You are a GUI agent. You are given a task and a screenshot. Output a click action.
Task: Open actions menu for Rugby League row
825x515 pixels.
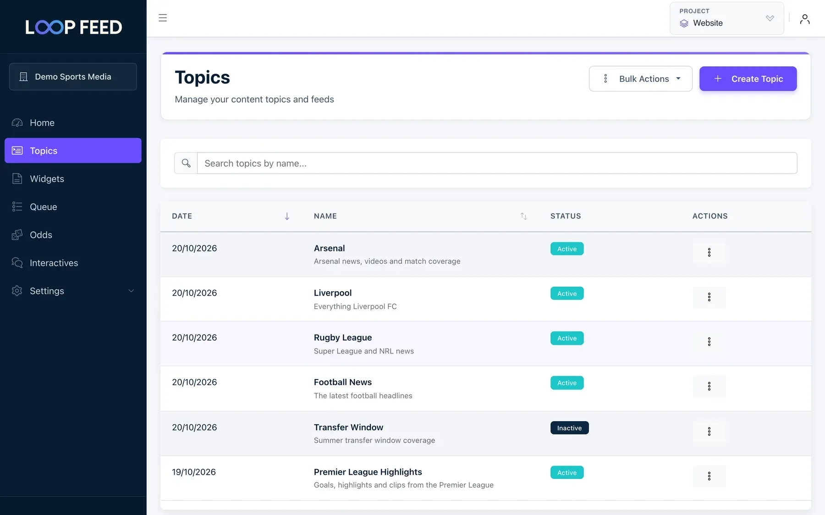point(709,342)
